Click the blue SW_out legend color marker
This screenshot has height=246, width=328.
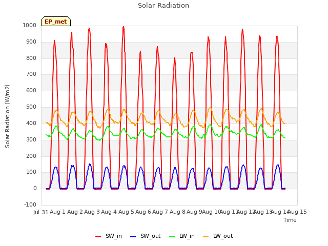tap(133, 237)
